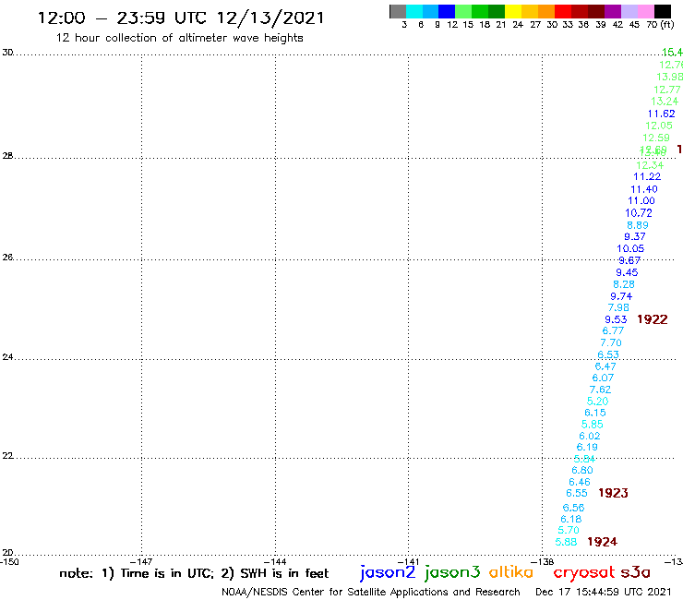Click the subtitle '12 hour collection of altimeter wave heights'
This screenshot has width=683, height=600.
pyautogui.click(x=179, y=38)
